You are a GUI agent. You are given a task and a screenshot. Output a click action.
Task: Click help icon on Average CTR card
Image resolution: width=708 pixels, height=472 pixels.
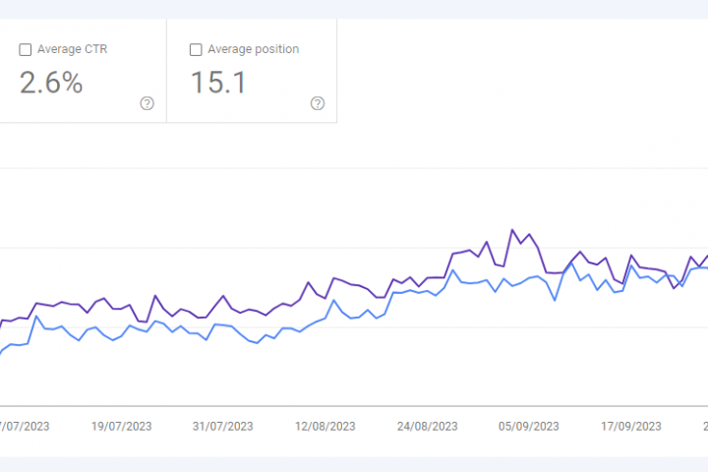tap(147, 103)
